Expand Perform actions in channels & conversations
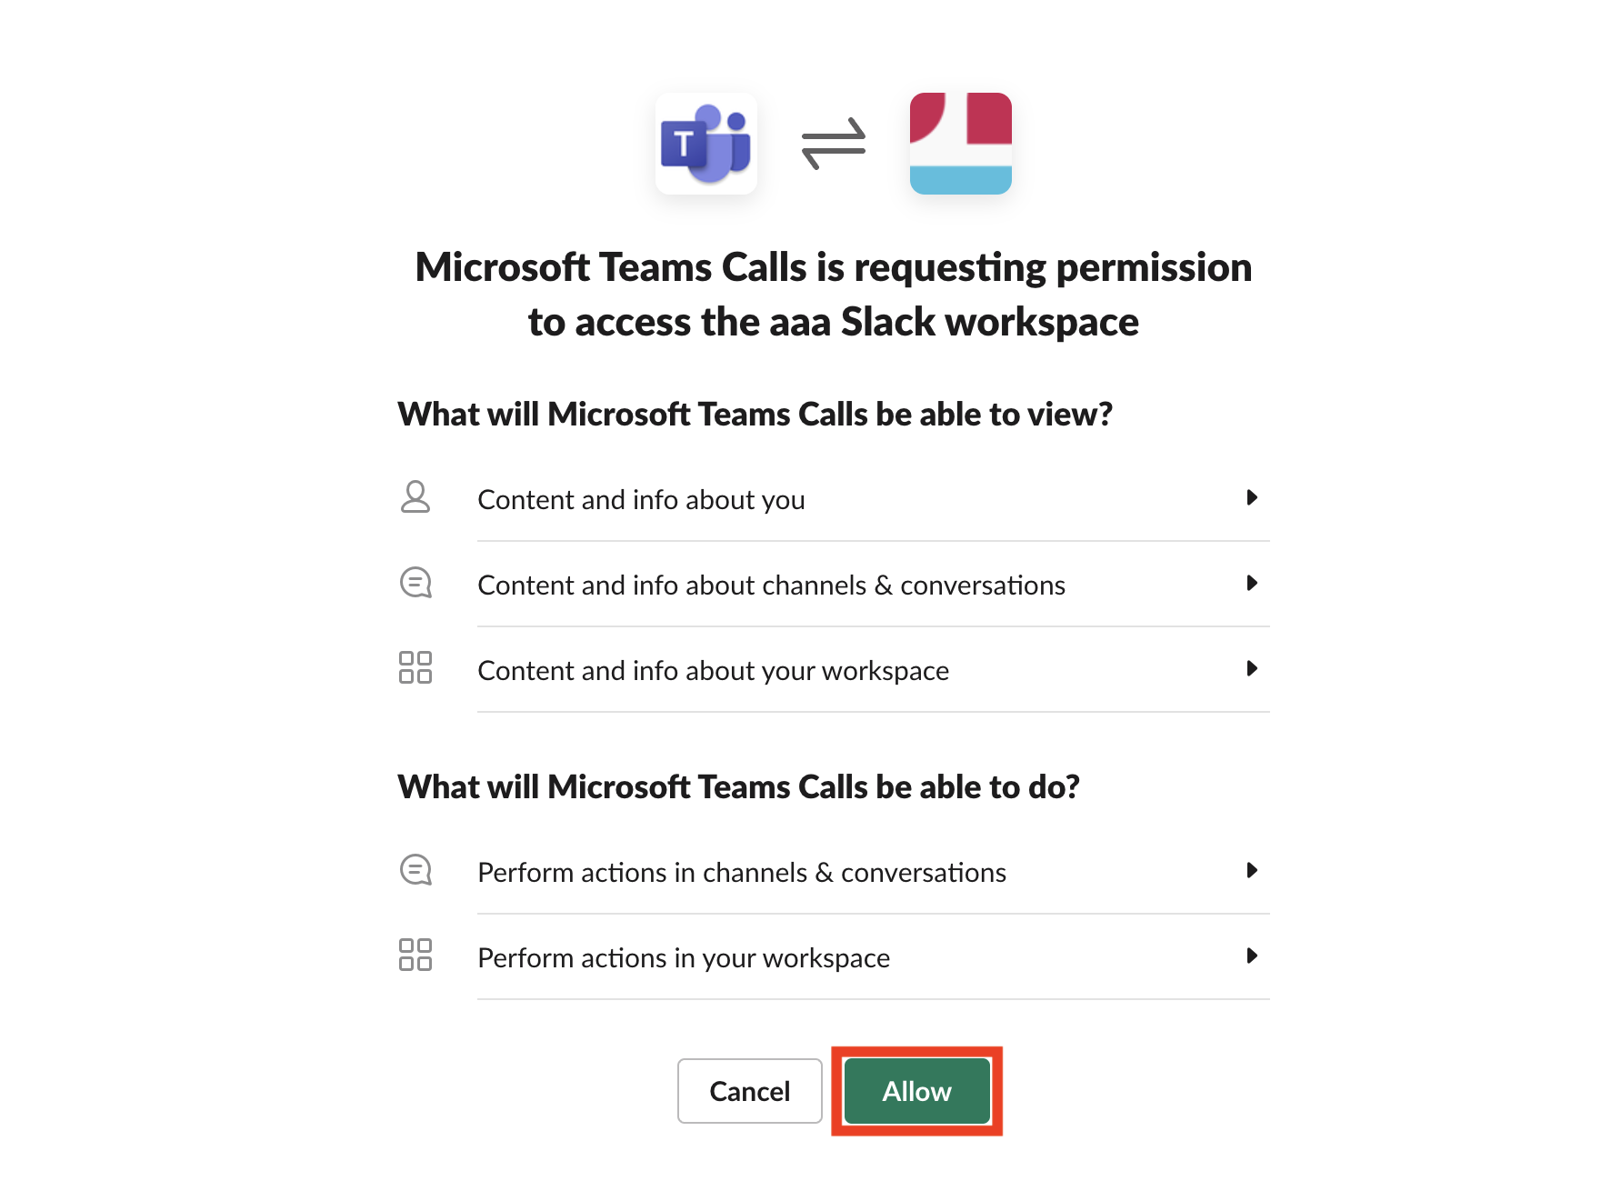Image resolution: width=1611 pixels, height=1181 pixels. pos(1254,871)
